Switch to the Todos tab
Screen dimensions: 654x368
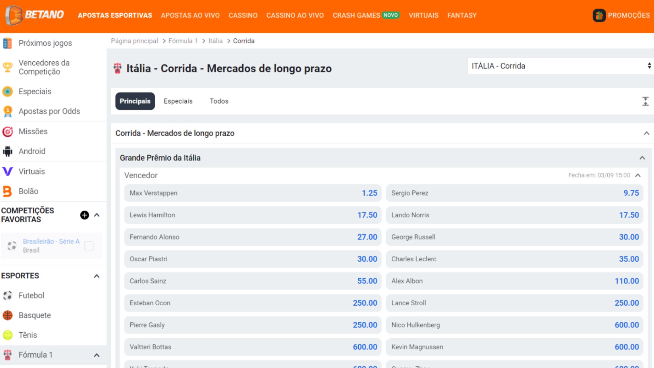219,101
